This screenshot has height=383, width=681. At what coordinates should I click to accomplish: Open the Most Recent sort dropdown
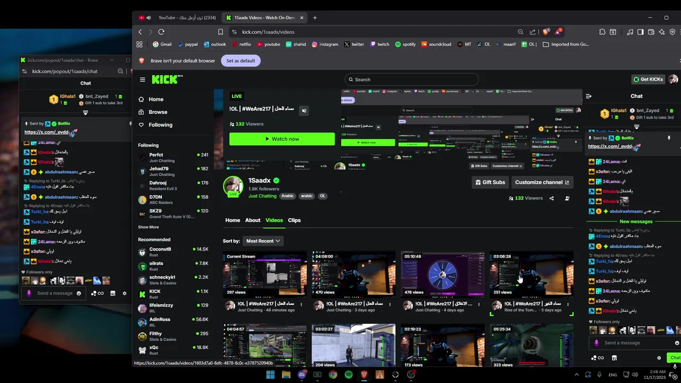coord(263,241)
